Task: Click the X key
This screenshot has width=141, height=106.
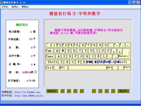Action: pos(67,62)
